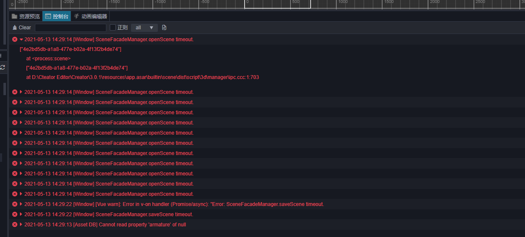
Task: Open the console log file icon
Action: pyautogui.click(x=164, y=28)
